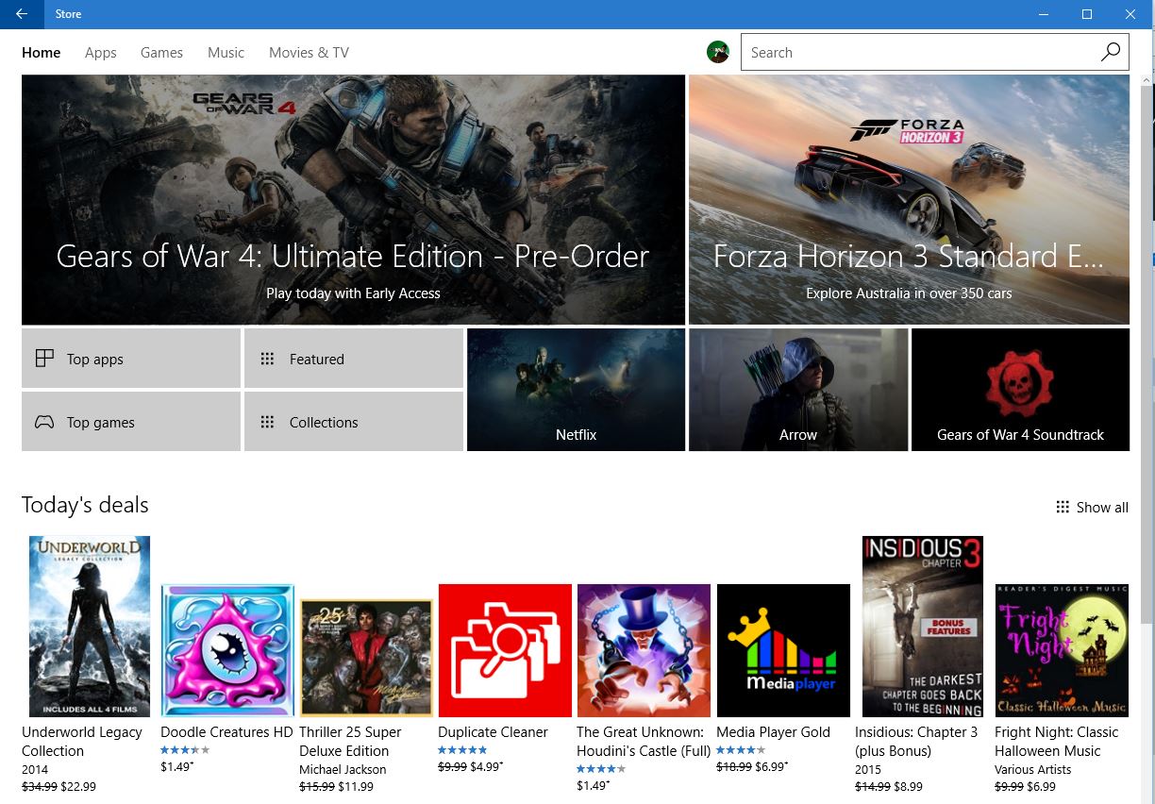This screenshot has height=804, width=1155.
Task: Open the Collections button
Action: tap(354, 422)
